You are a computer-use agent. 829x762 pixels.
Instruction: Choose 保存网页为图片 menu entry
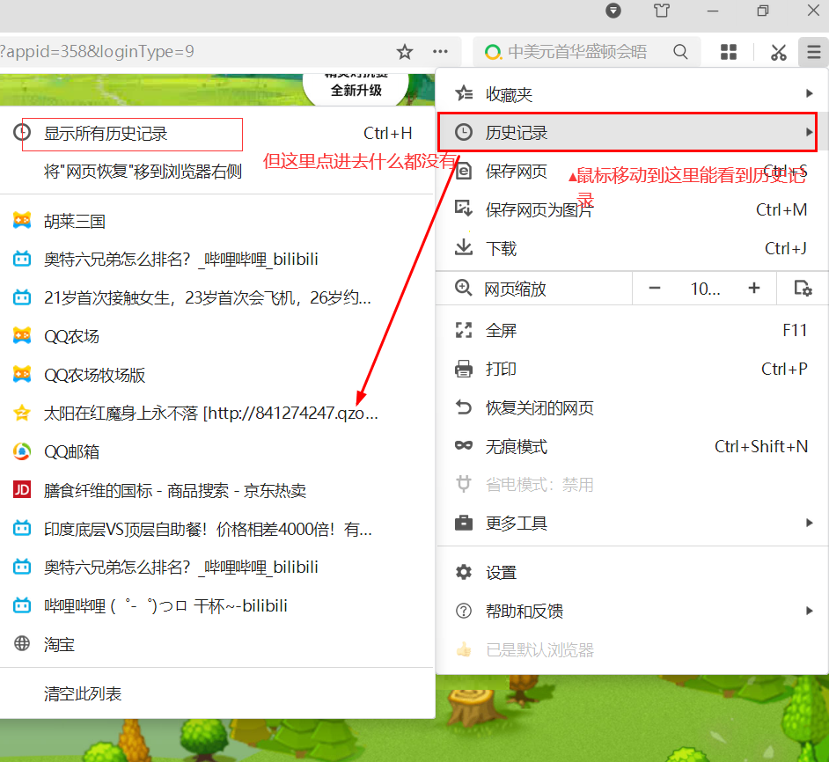coord(633,210)
